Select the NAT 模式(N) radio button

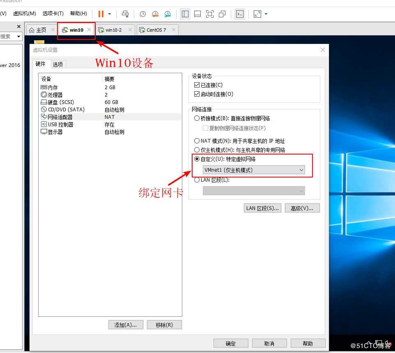[x=197, y=141]
